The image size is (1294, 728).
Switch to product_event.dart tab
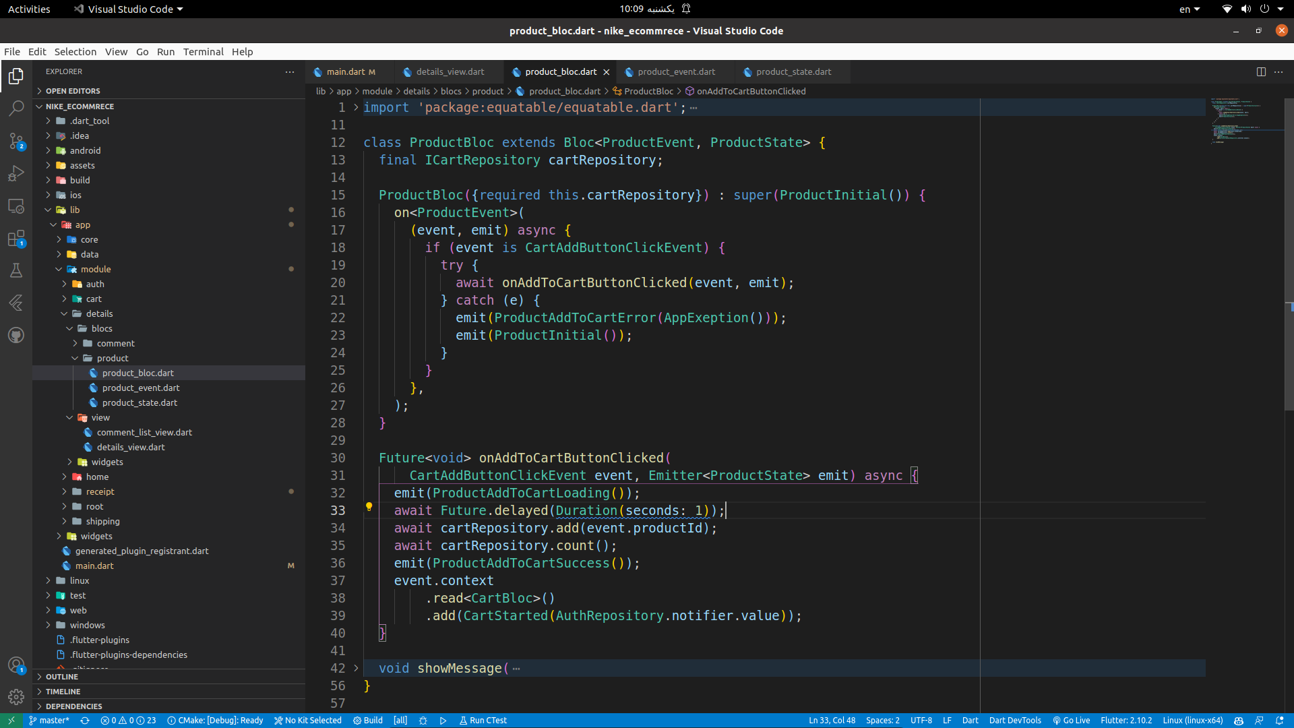coord(676,72)
